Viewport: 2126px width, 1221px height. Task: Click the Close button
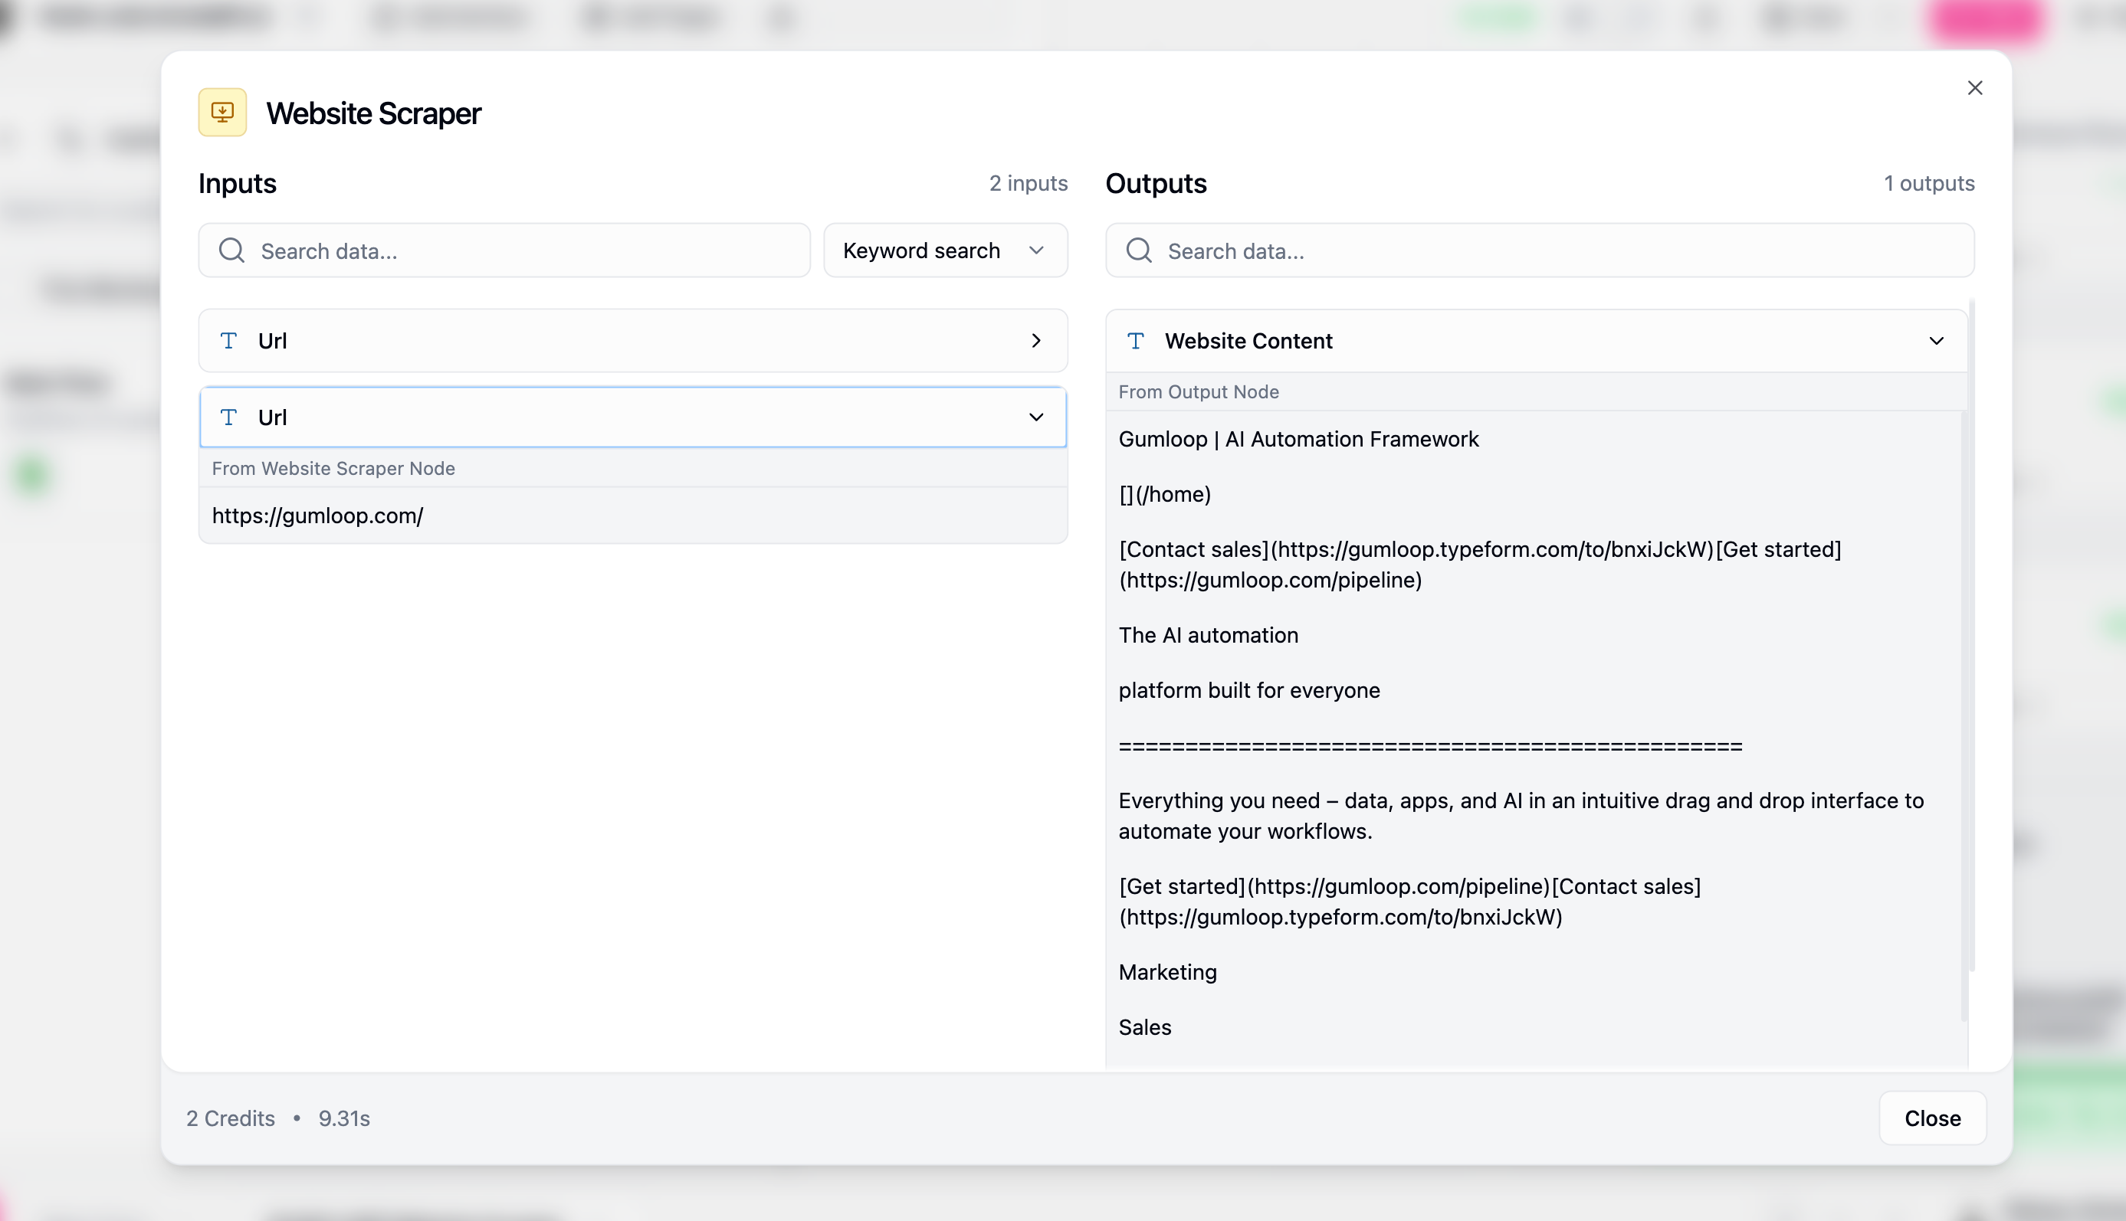point(1931,1118)
